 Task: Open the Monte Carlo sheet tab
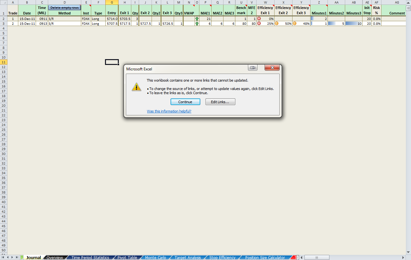point(155,257)
